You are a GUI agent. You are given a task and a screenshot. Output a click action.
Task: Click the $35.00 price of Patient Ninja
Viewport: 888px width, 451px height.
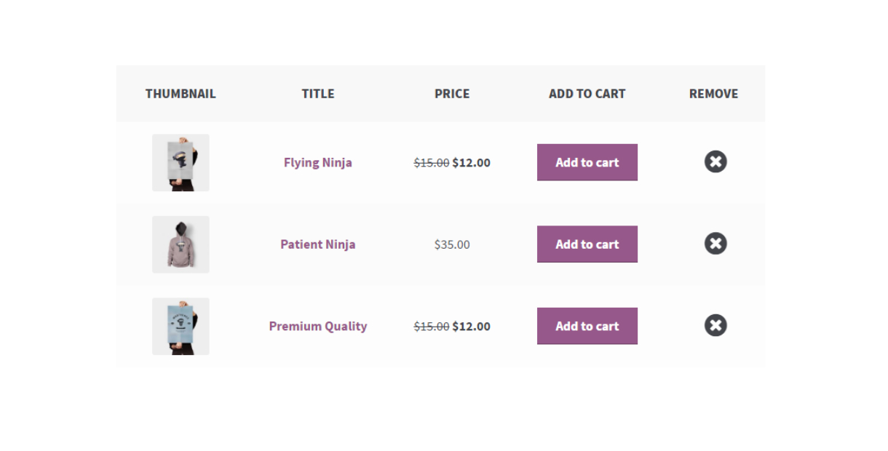tap(451, 244)
